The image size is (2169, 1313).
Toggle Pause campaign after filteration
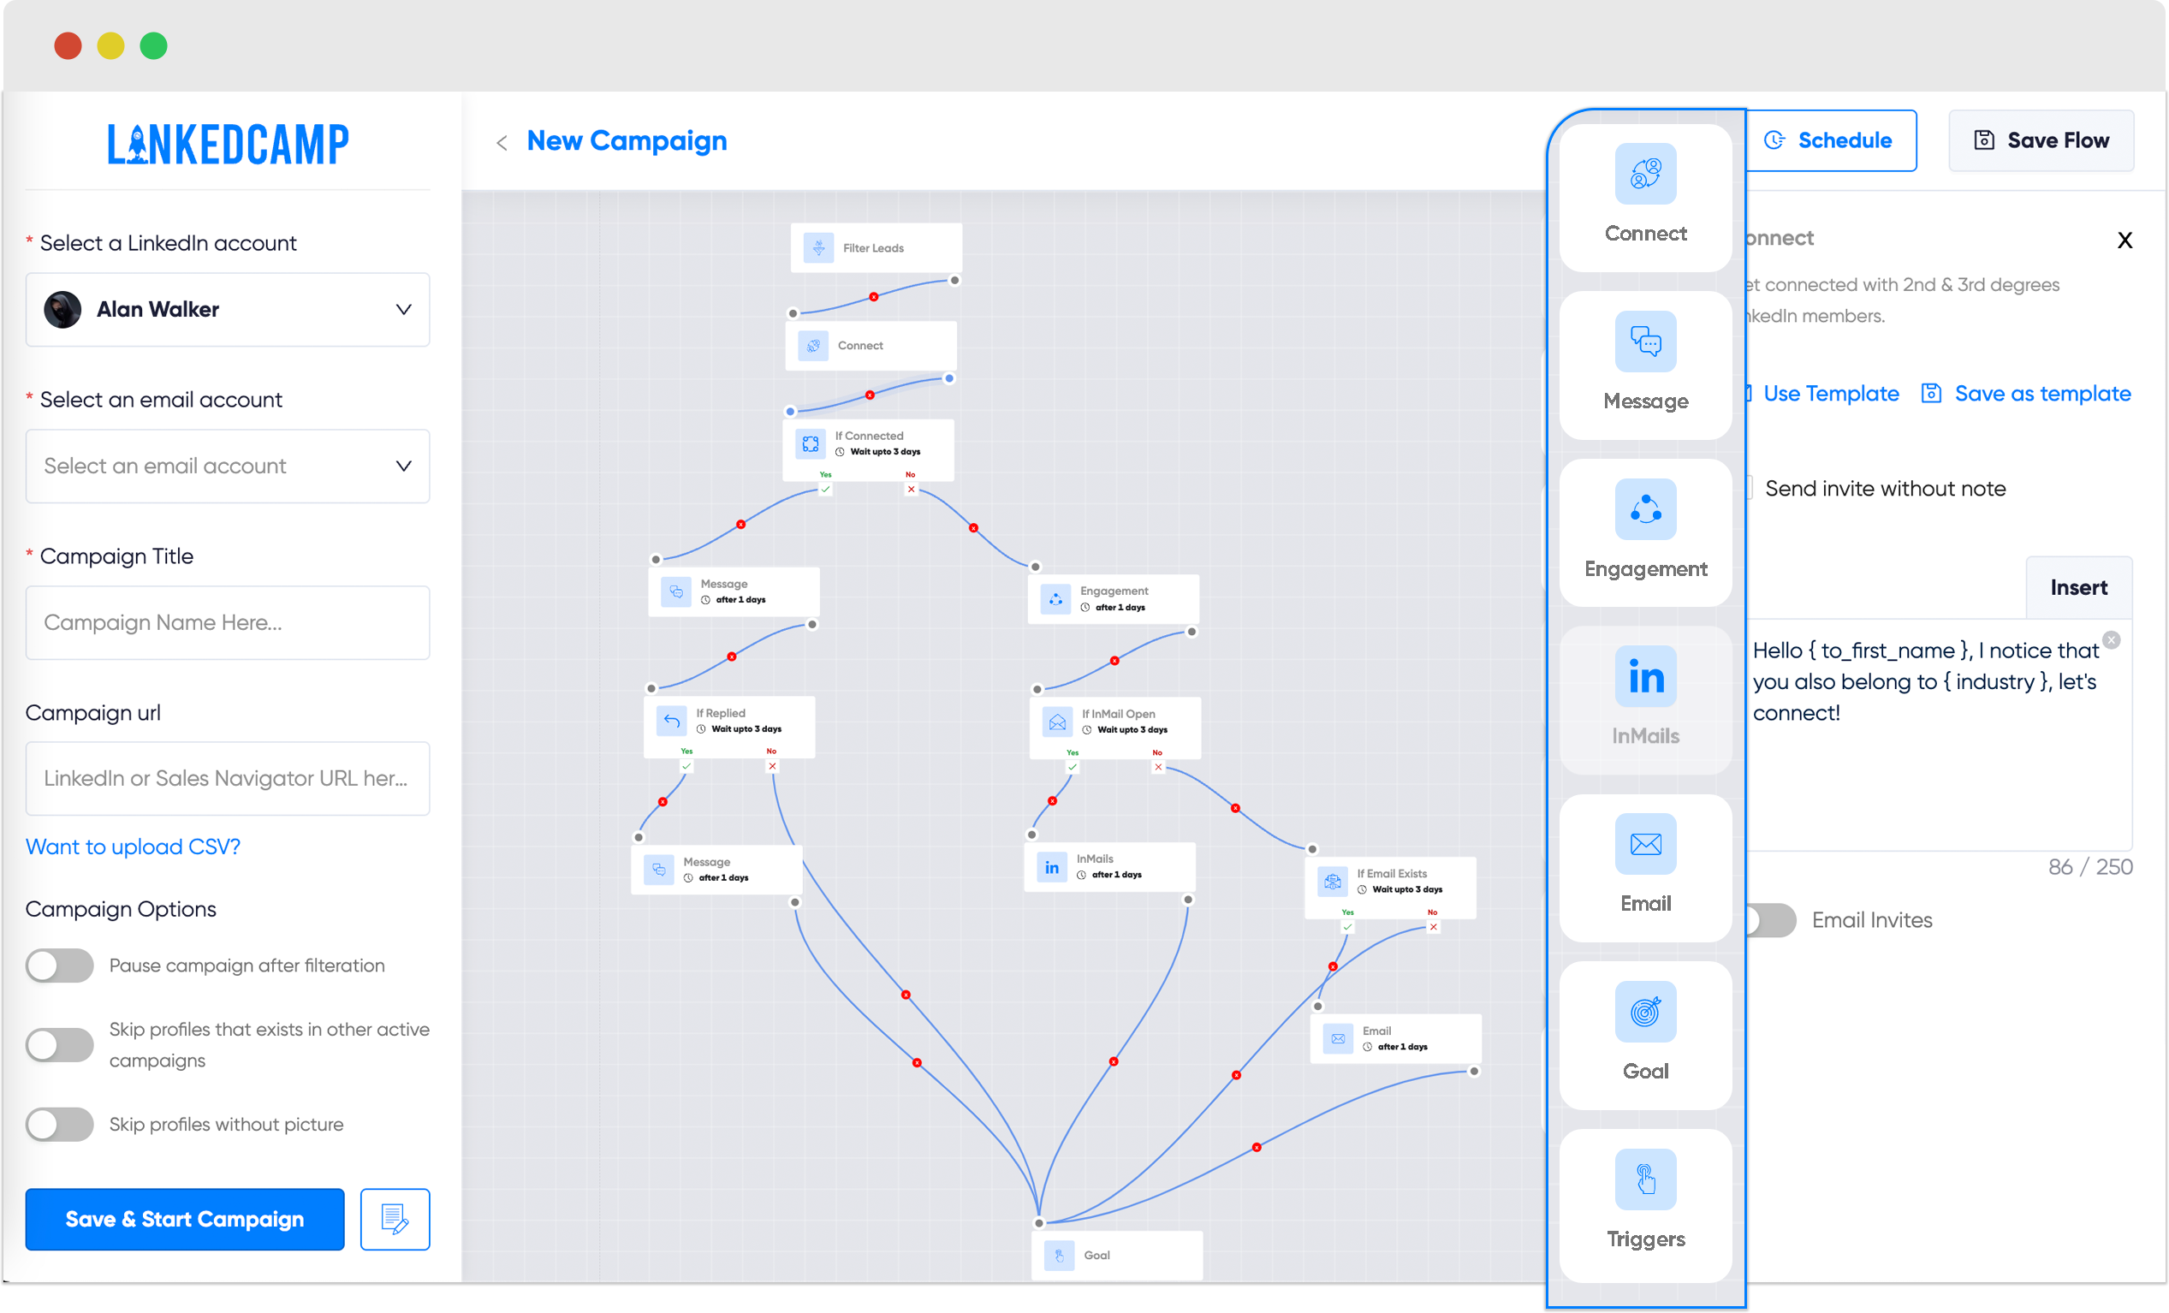tap(59, 965)
